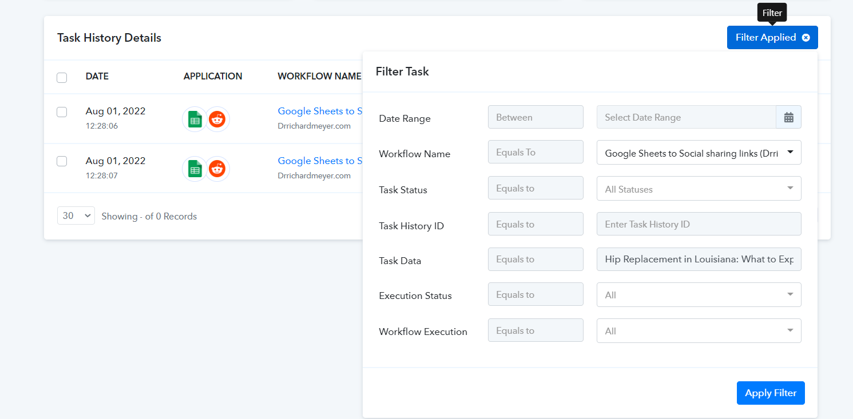The image size is (853, 419).
Task: Click the Task History Details heading
Action: pos(109,38)
